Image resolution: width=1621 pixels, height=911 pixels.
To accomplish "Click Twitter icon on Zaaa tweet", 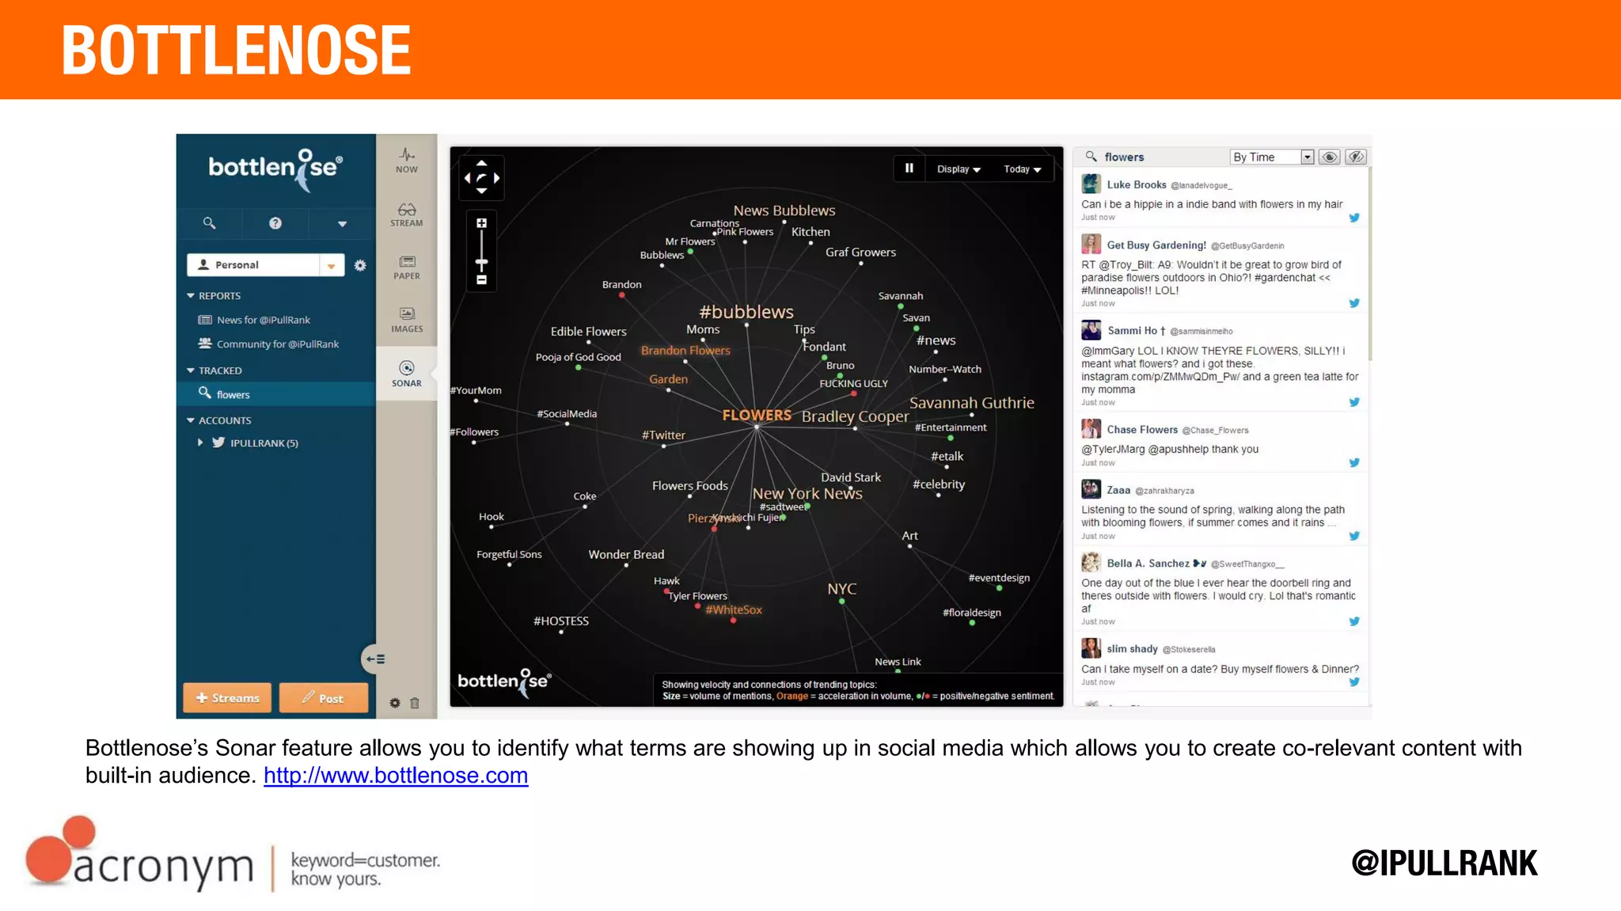I will (x=1354, y=536).
